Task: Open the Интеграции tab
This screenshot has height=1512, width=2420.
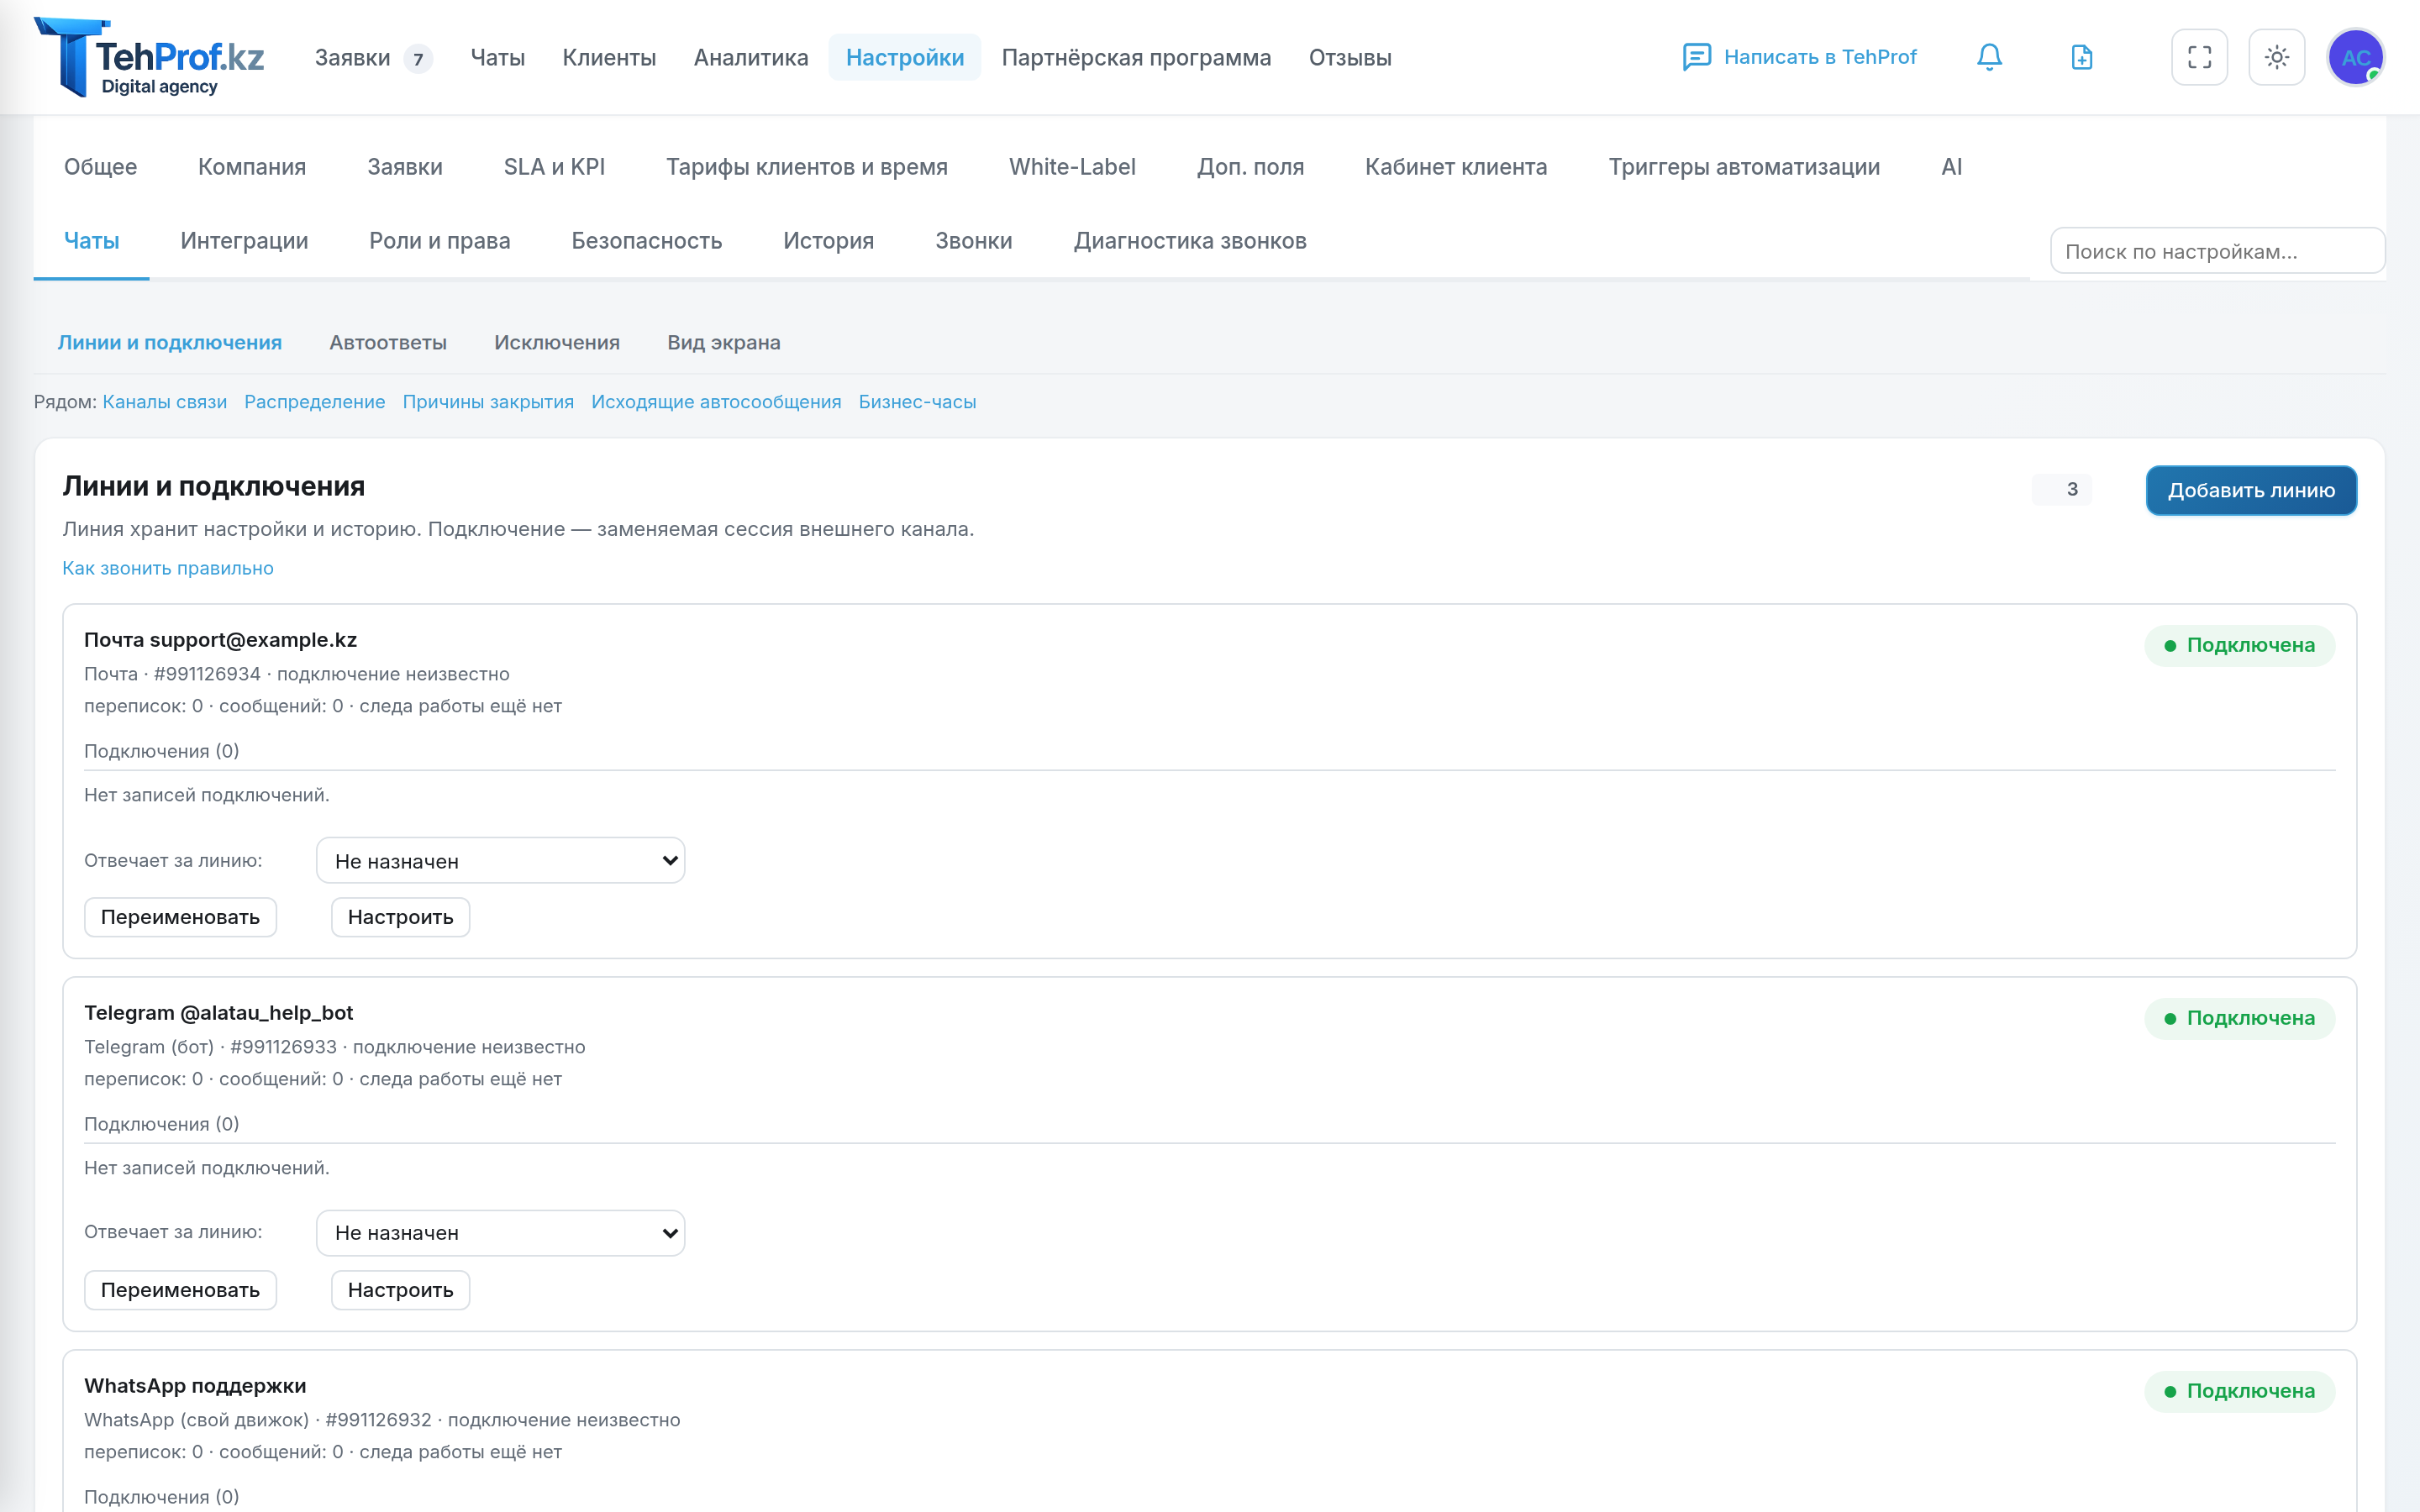Action: (244, 241)
